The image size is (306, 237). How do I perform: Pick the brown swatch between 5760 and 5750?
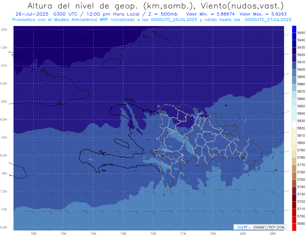294,176
